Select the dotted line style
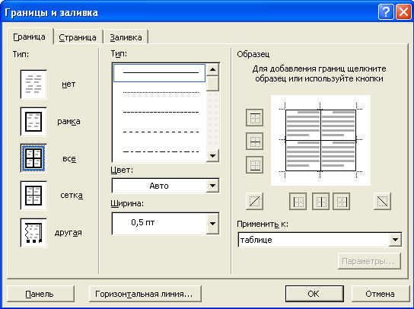The width and height of the screenshot is (414, 309). click(x=160, y=92)
